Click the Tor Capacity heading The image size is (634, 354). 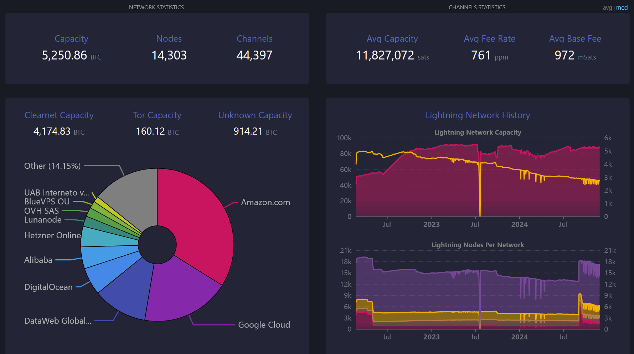click(157, 115)
